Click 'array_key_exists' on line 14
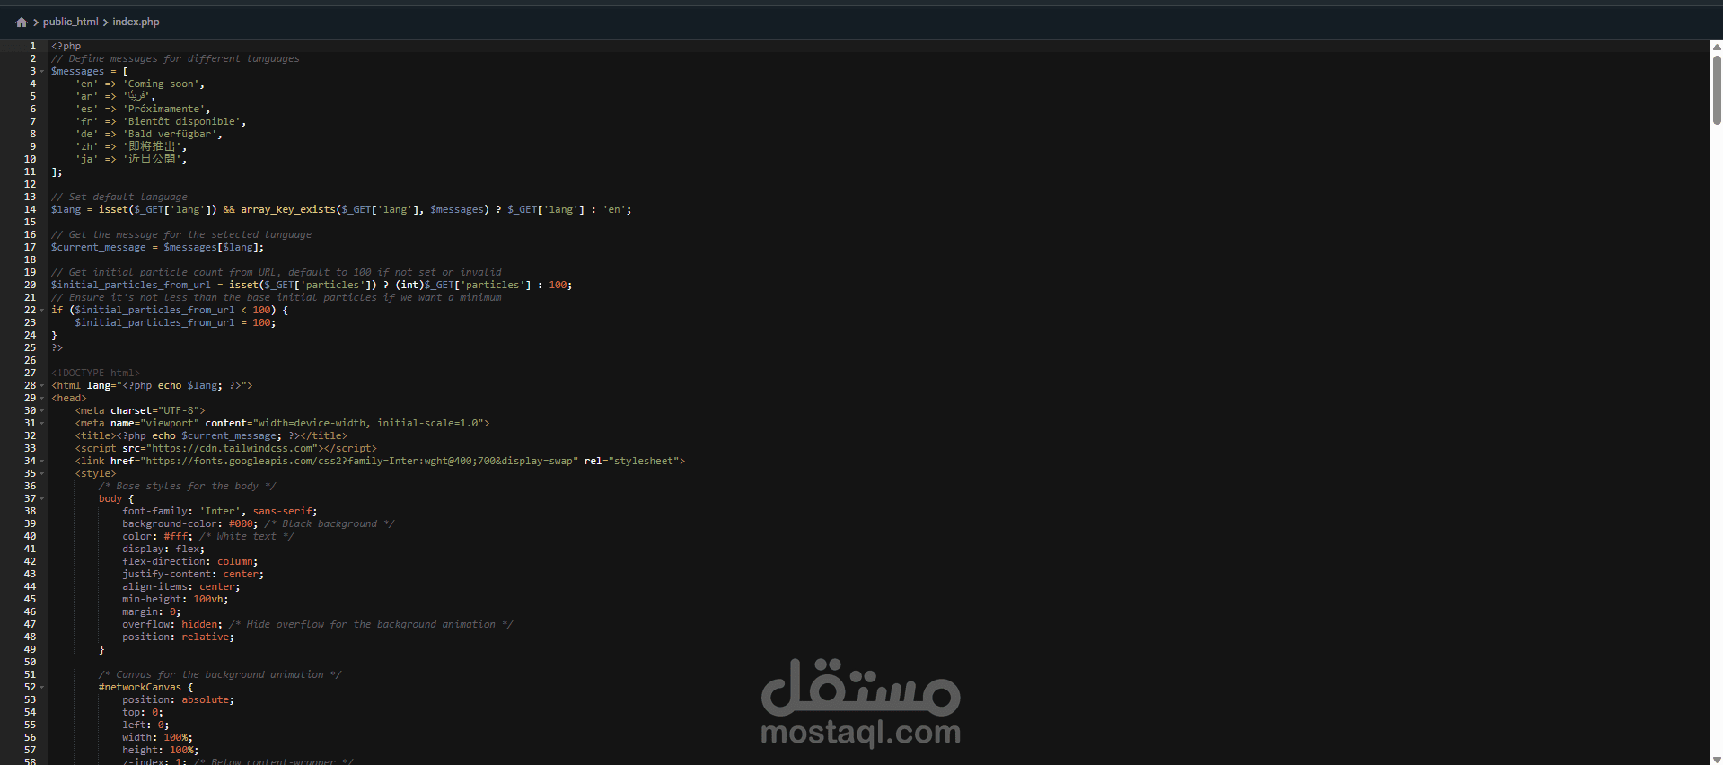This screenshot has width=1723, height=765. (x=287, y=209)
